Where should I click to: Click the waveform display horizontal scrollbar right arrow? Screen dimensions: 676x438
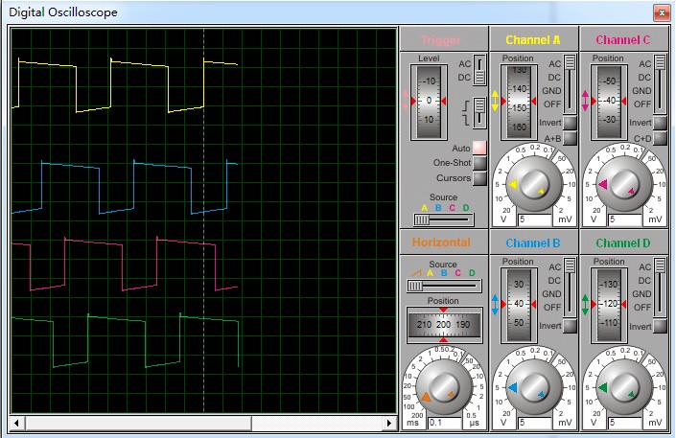[390, 423]
